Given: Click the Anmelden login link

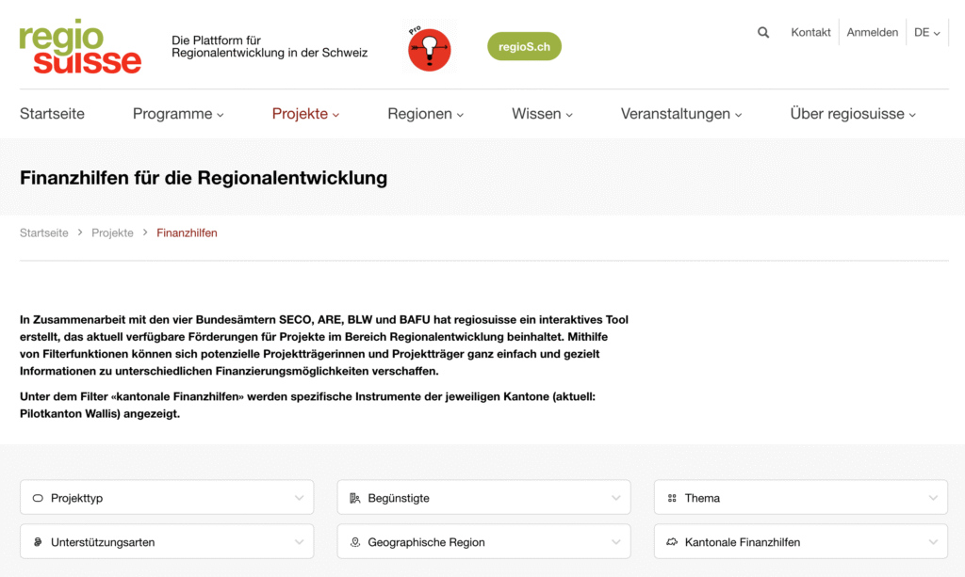Looking at the screenshot, I should 872,32.
